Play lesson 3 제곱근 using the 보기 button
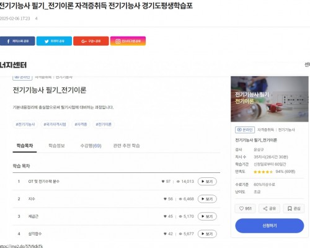The width and height of the screenshot is (310, 248). [207, 216]
